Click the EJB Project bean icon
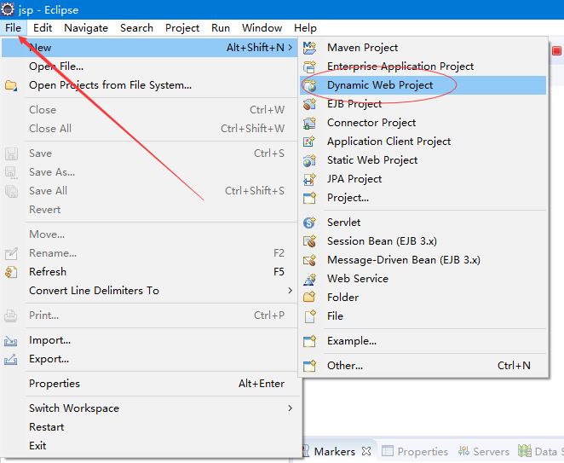The image size is (564, 463). [309, 104]
